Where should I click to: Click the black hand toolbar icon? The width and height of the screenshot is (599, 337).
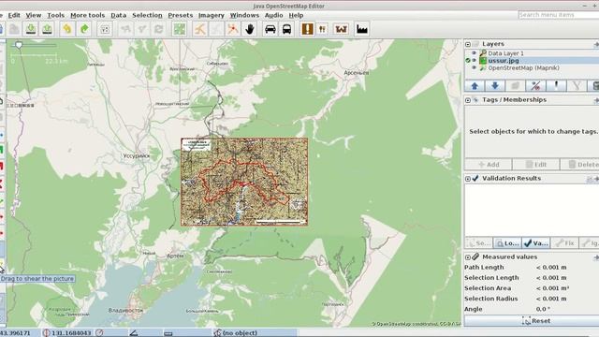tap(250, 29)
